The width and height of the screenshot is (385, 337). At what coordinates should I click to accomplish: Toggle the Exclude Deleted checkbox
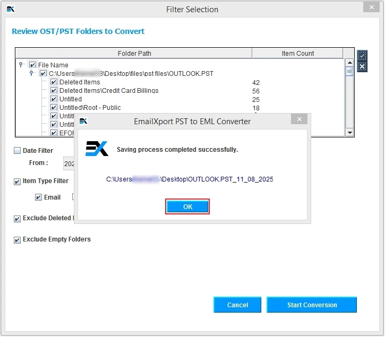[17, 219]
